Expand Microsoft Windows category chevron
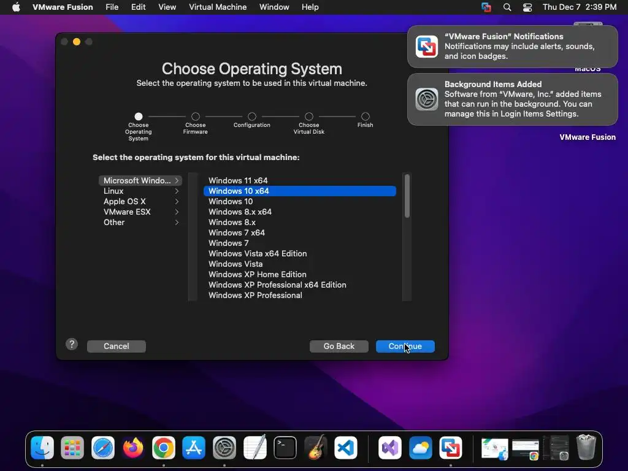The image size is (628, 471). (x=177, y=181)
